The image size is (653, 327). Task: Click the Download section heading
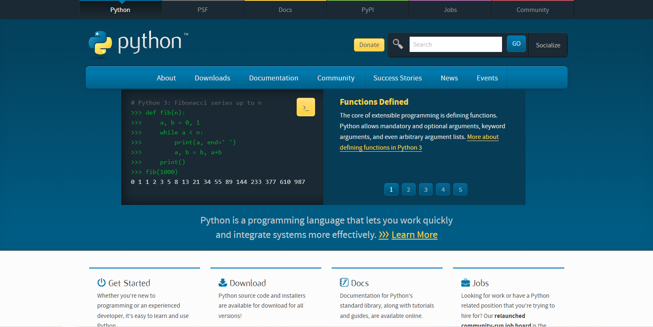pos(248,283)
